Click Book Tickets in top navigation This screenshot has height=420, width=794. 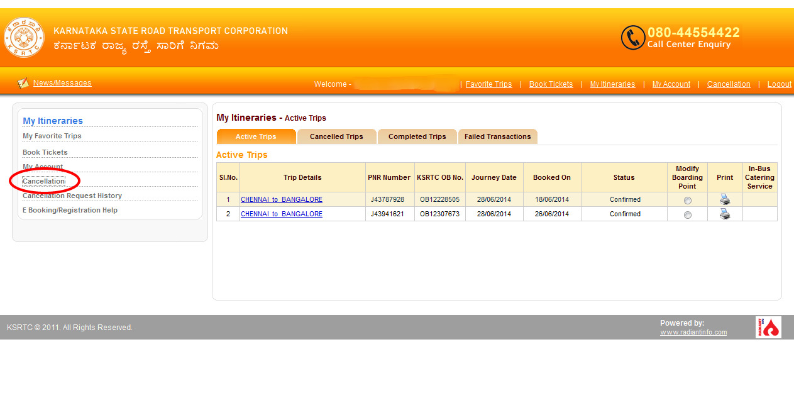point(551,84)
